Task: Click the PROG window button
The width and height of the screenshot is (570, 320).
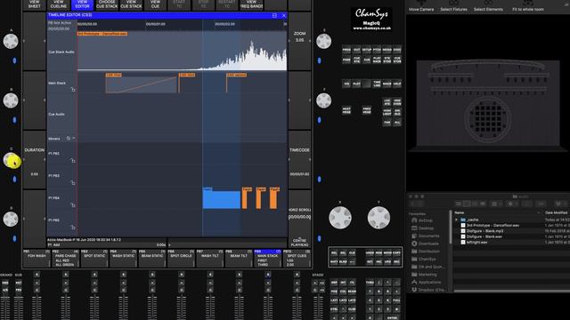Action: pyautogui.click(x=346, y=50)
